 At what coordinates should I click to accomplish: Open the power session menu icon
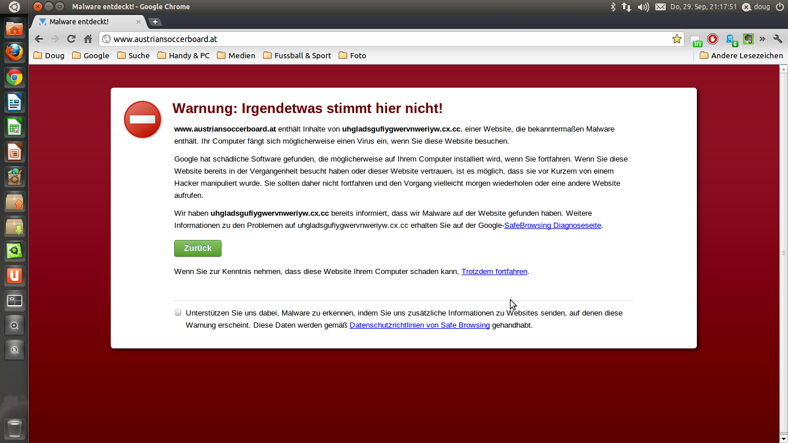tap(780, 7)
